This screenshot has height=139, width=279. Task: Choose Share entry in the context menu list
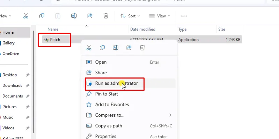coord(129,73)
